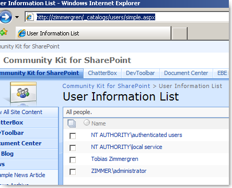Click User Information List breadcrumb text
This screenshot has height=188, width=232.
[x=190, y=86]
